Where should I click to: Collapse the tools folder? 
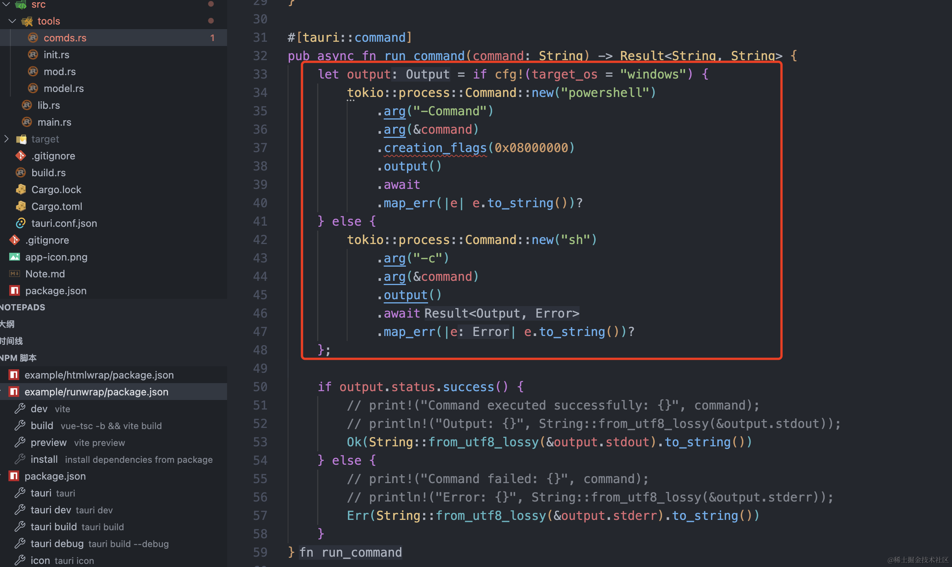pos(12,21)
